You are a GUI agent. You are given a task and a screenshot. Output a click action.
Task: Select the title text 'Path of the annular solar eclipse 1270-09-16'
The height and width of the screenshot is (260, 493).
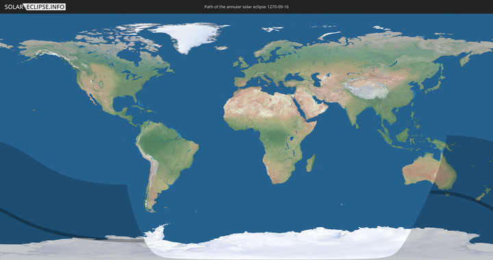(246, 7)
